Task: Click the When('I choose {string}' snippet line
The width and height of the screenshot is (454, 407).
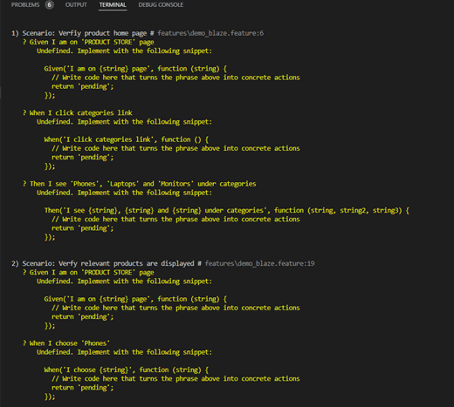Action: tap(127, 370)
